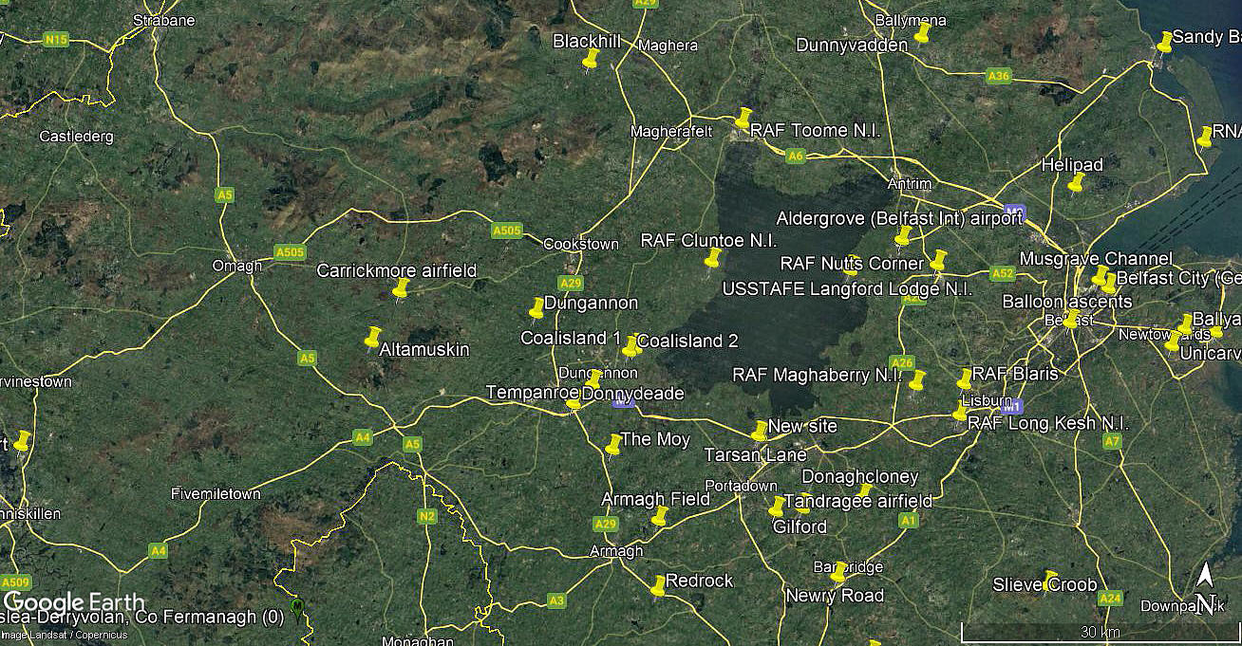Click the Google Earth logo
The width and height of the screenshot is (1242, 646).
74,601
